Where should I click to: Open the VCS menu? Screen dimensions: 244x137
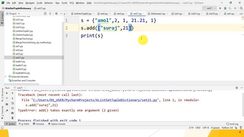(x=72, y=3)
